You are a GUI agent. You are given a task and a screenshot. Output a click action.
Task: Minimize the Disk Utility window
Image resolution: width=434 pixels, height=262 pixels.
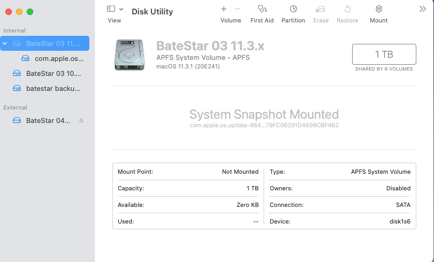click(x=19, y=12)
